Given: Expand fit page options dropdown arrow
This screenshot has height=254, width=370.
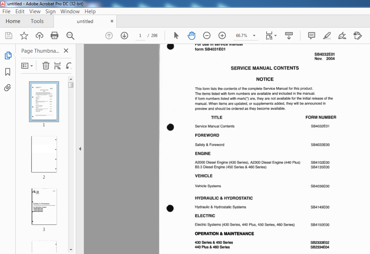Looking at the screenshot, I should point(275,36).
